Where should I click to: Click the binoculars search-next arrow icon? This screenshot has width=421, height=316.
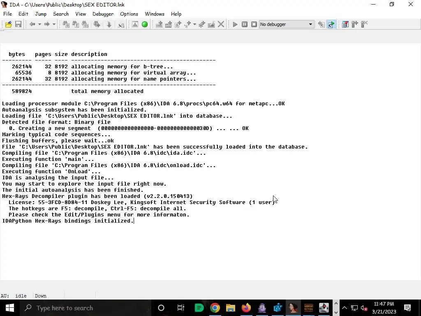[x=97, y=24]
